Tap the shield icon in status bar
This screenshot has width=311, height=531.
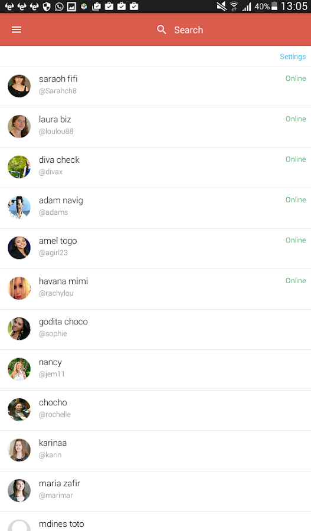[x=47, y=6]
